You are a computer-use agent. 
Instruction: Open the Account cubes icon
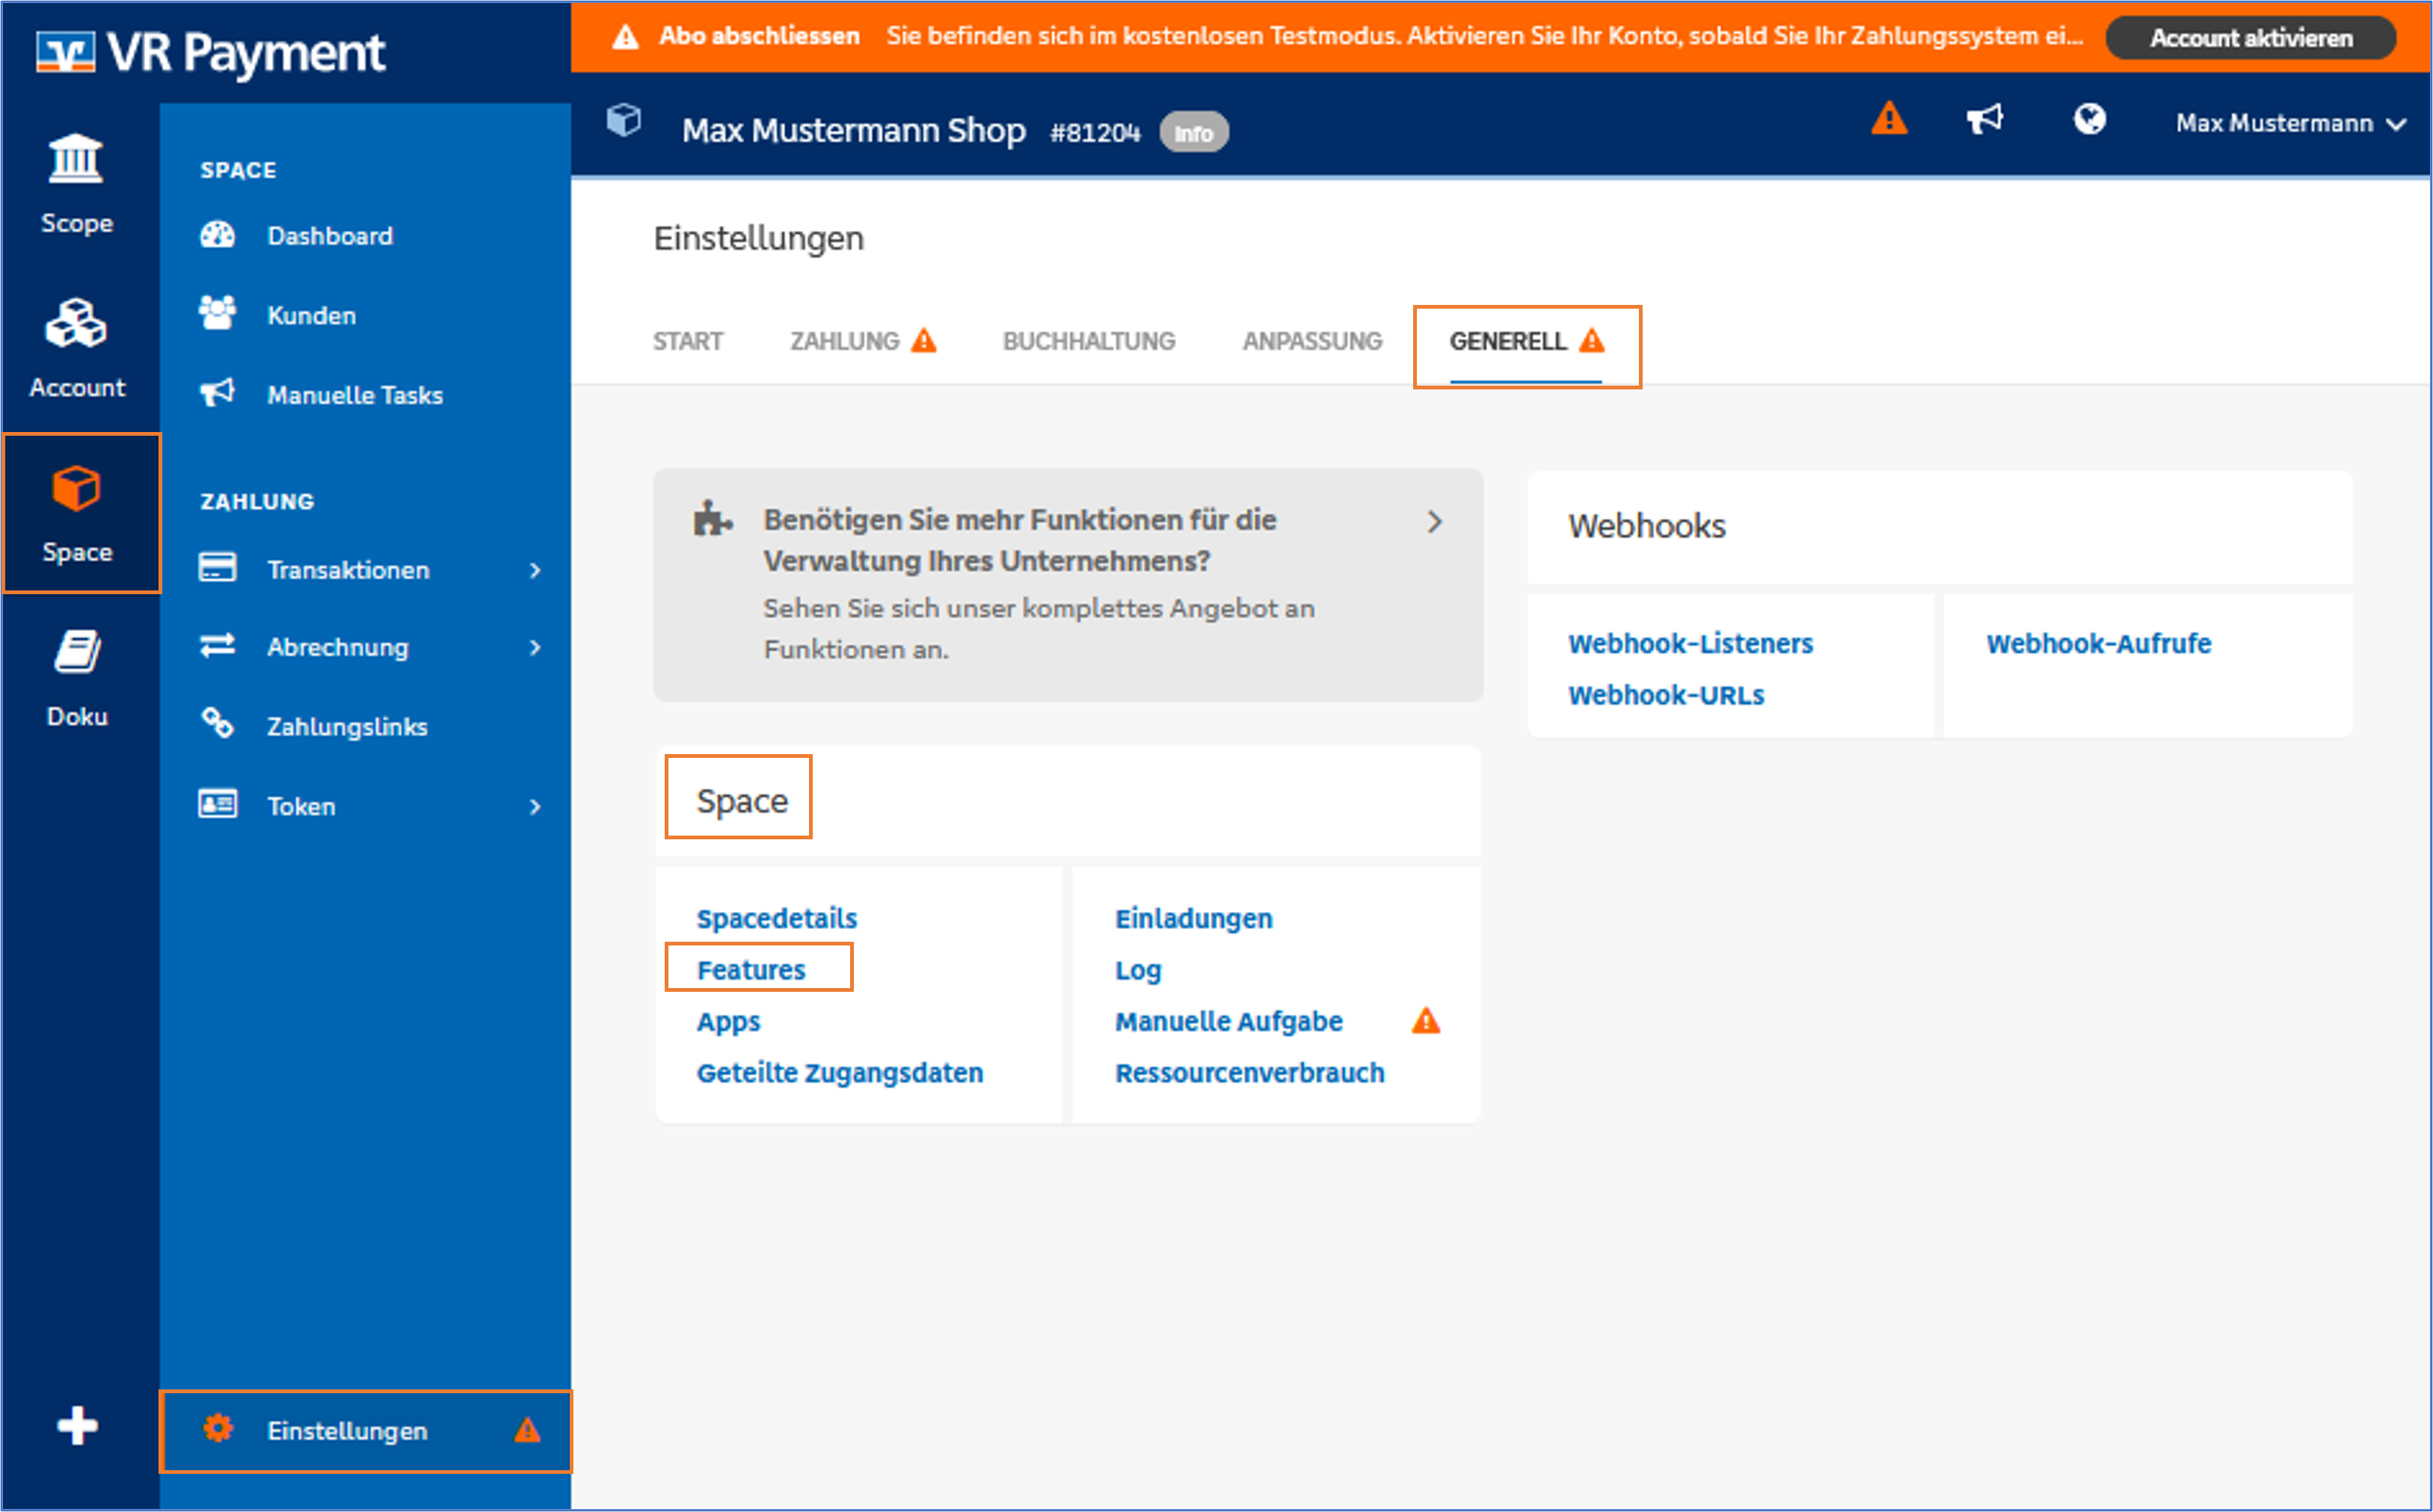point(76,324)
